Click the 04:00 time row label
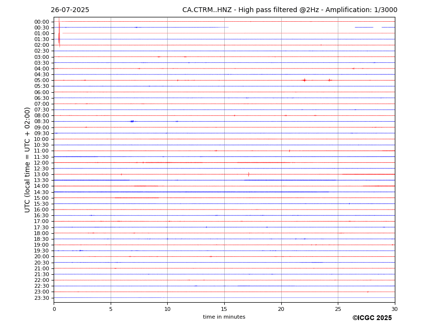The height and width of the screenshot is (336, 448). 42,69
